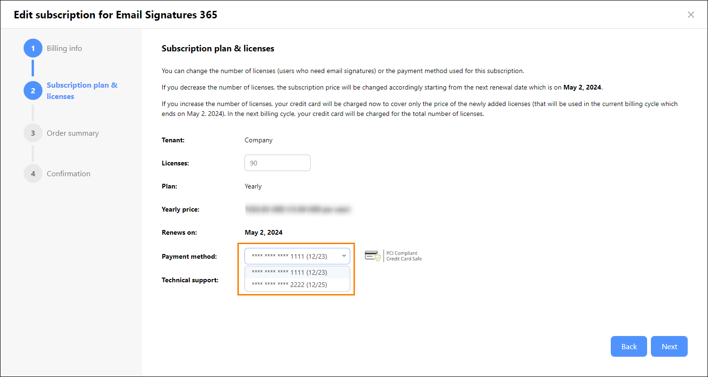Click the 'PCI Compliant Credit Card Safe' text
This screenshot has height=377, width=708.
pos(404,256)
